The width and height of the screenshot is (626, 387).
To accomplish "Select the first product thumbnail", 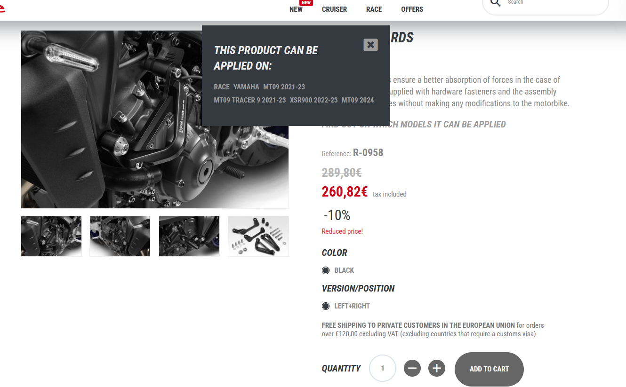I will pos(51,236).
